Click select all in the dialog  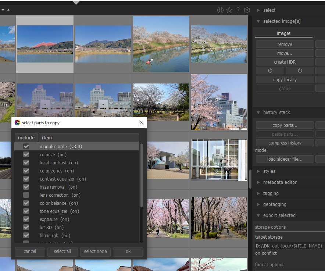63,252
